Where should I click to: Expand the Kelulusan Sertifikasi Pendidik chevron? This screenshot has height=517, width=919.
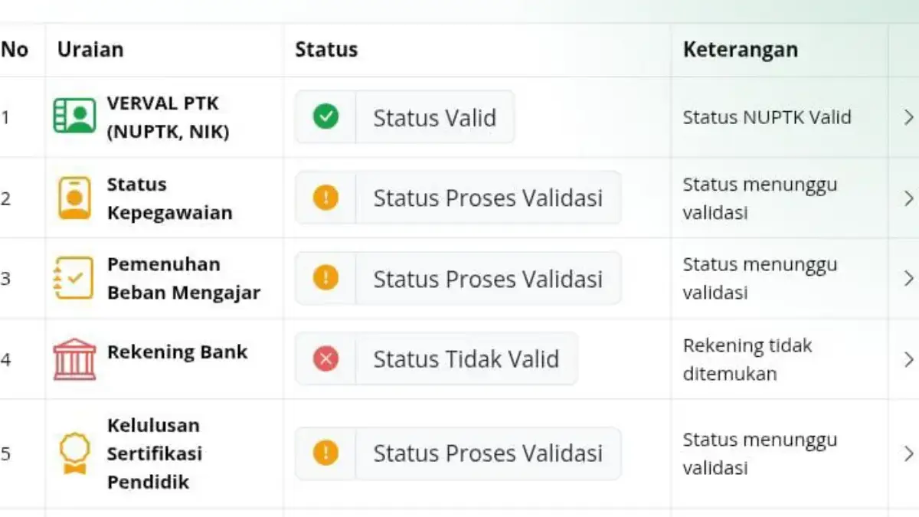[x=908, y=453]
